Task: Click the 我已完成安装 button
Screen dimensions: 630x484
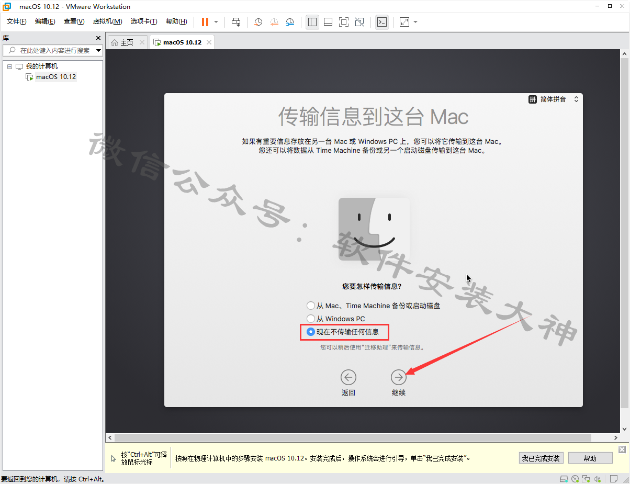Action: 541,458
